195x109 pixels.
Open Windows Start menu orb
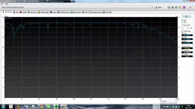[x=3, y=107]
